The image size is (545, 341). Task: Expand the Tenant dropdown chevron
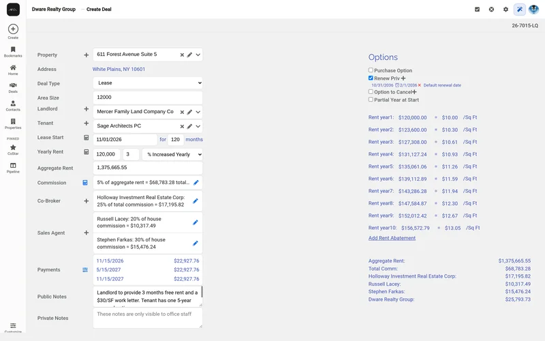point(198,126)
